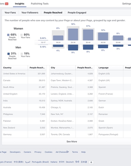
Task: Click People Reach... header next to Country
Action: [x=37, y=68]
